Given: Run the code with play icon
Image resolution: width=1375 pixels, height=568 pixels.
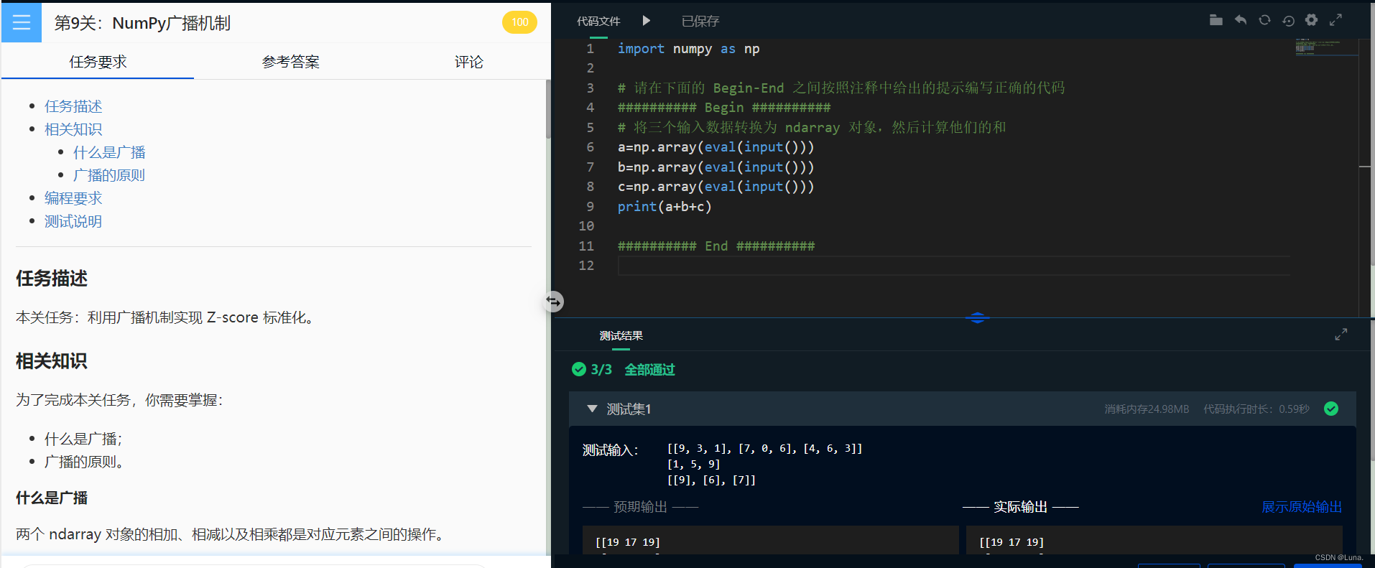Looking at the screenshot, I should point(647,21).
